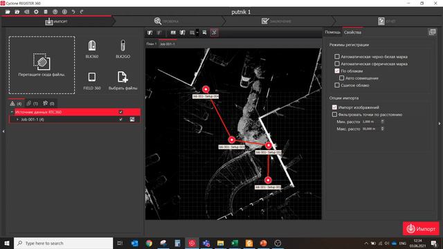This screenshot has width=443, height=249.
Task: Go to the Отчет workflow step
Action: [x=387, y=21]
